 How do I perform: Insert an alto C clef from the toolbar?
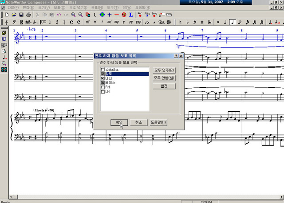tap(21, 22)
